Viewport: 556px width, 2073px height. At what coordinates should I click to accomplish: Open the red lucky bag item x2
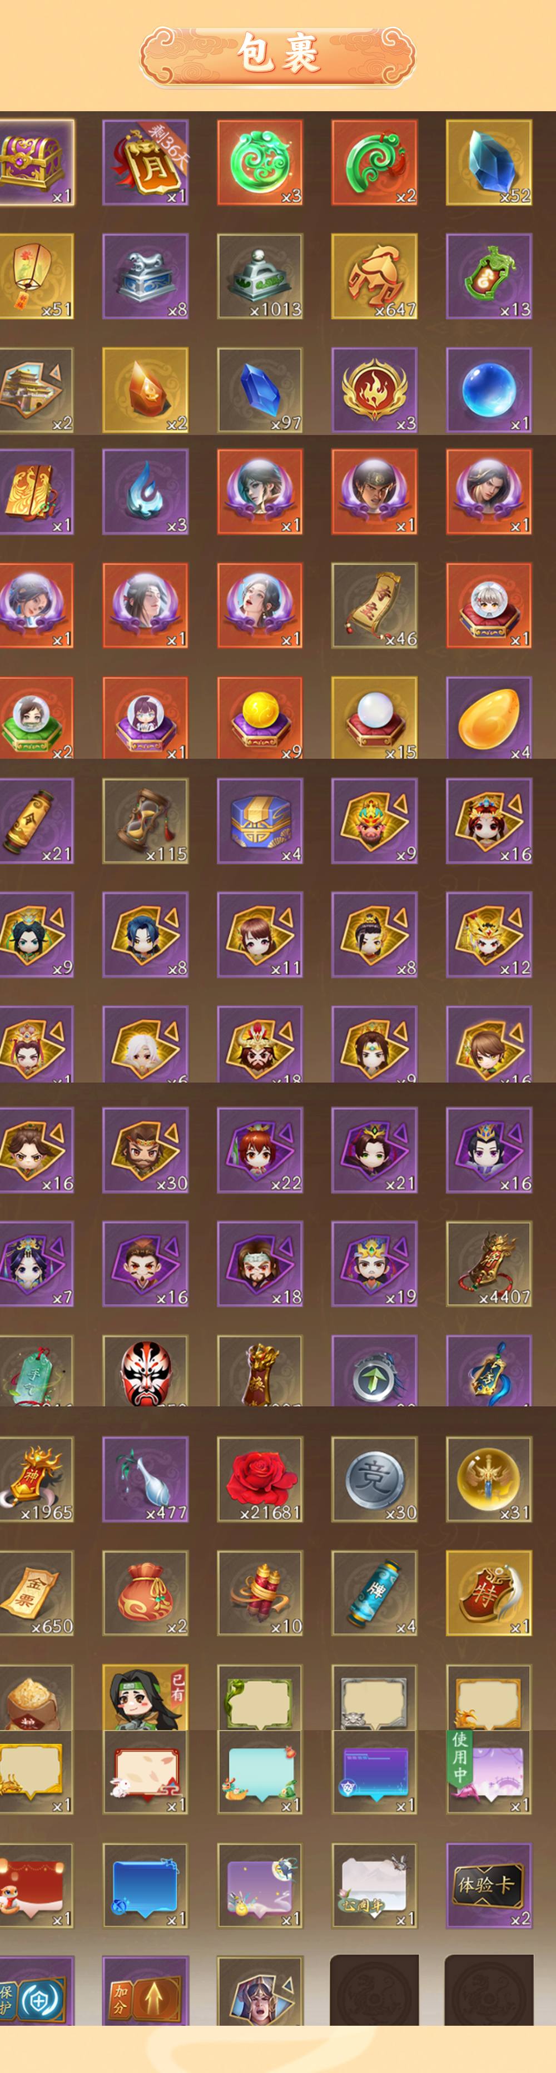pos(146,1593)
